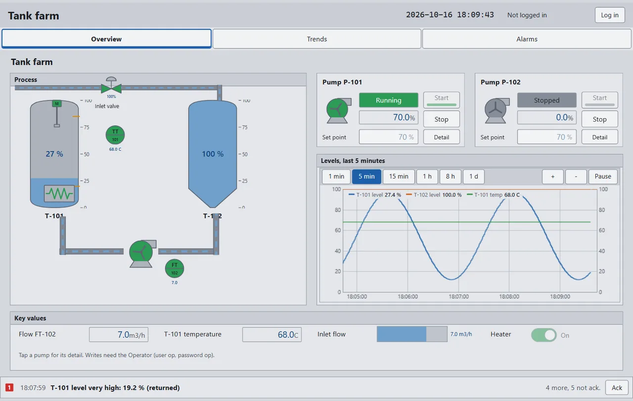The image size is (633, 401).
Task: Click the red alarm count badge
Action: tap(9, 388)
